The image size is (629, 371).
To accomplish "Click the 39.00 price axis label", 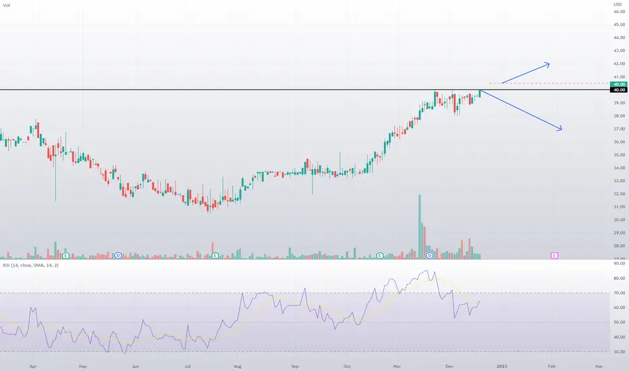I will coord(619,103).
